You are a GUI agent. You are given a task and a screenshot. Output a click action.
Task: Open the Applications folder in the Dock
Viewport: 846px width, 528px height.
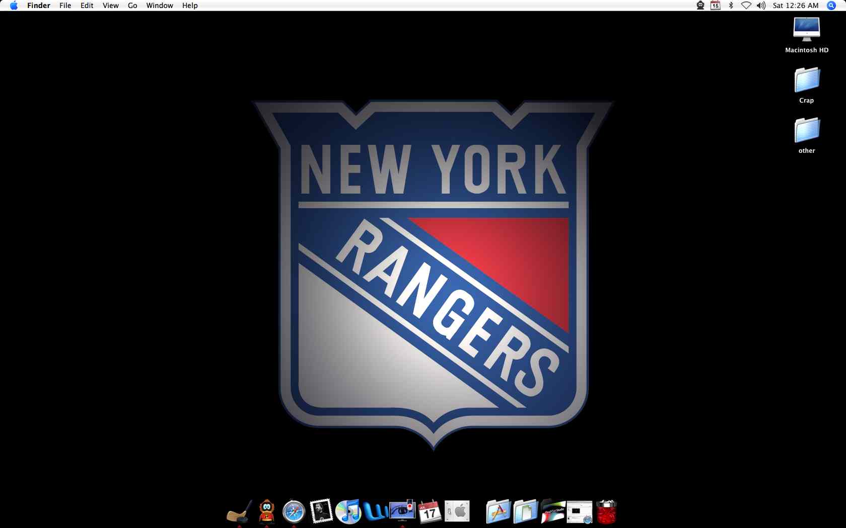[498, 512]
